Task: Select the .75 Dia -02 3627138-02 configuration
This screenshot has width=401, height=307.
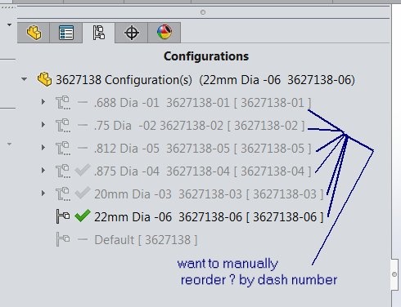Action: click(x=199, y=126)
